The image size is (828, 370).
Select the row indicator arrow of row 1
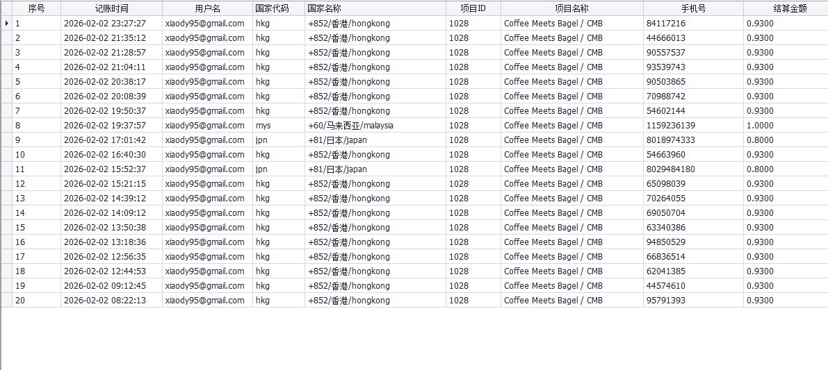6,23
